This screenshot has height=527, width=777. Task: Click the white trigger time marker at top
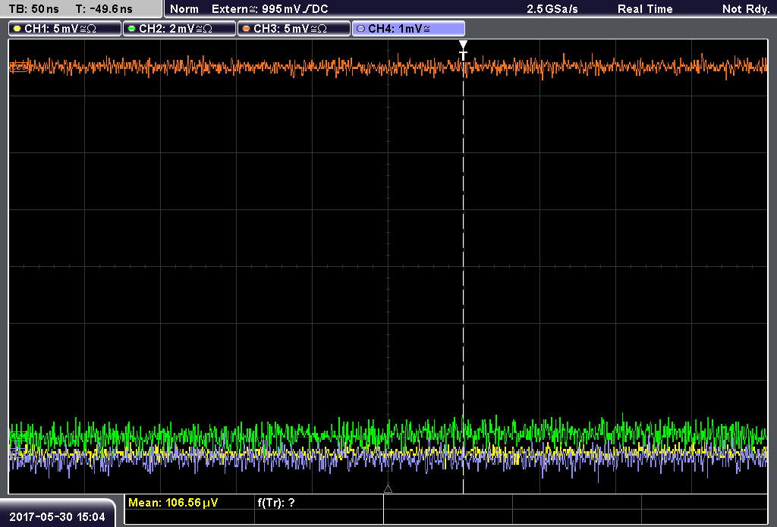[x=463, y=50]
